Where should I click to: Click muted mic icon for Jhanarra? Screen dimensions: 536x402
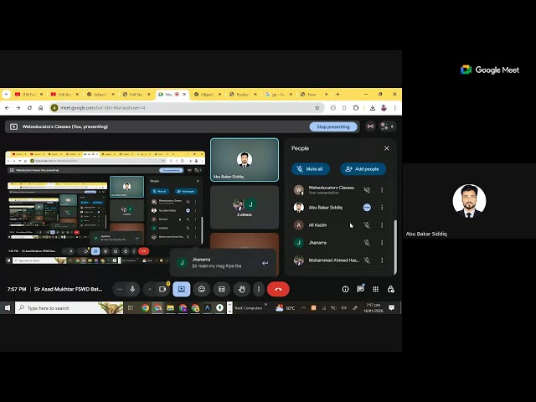pos(367,243)
